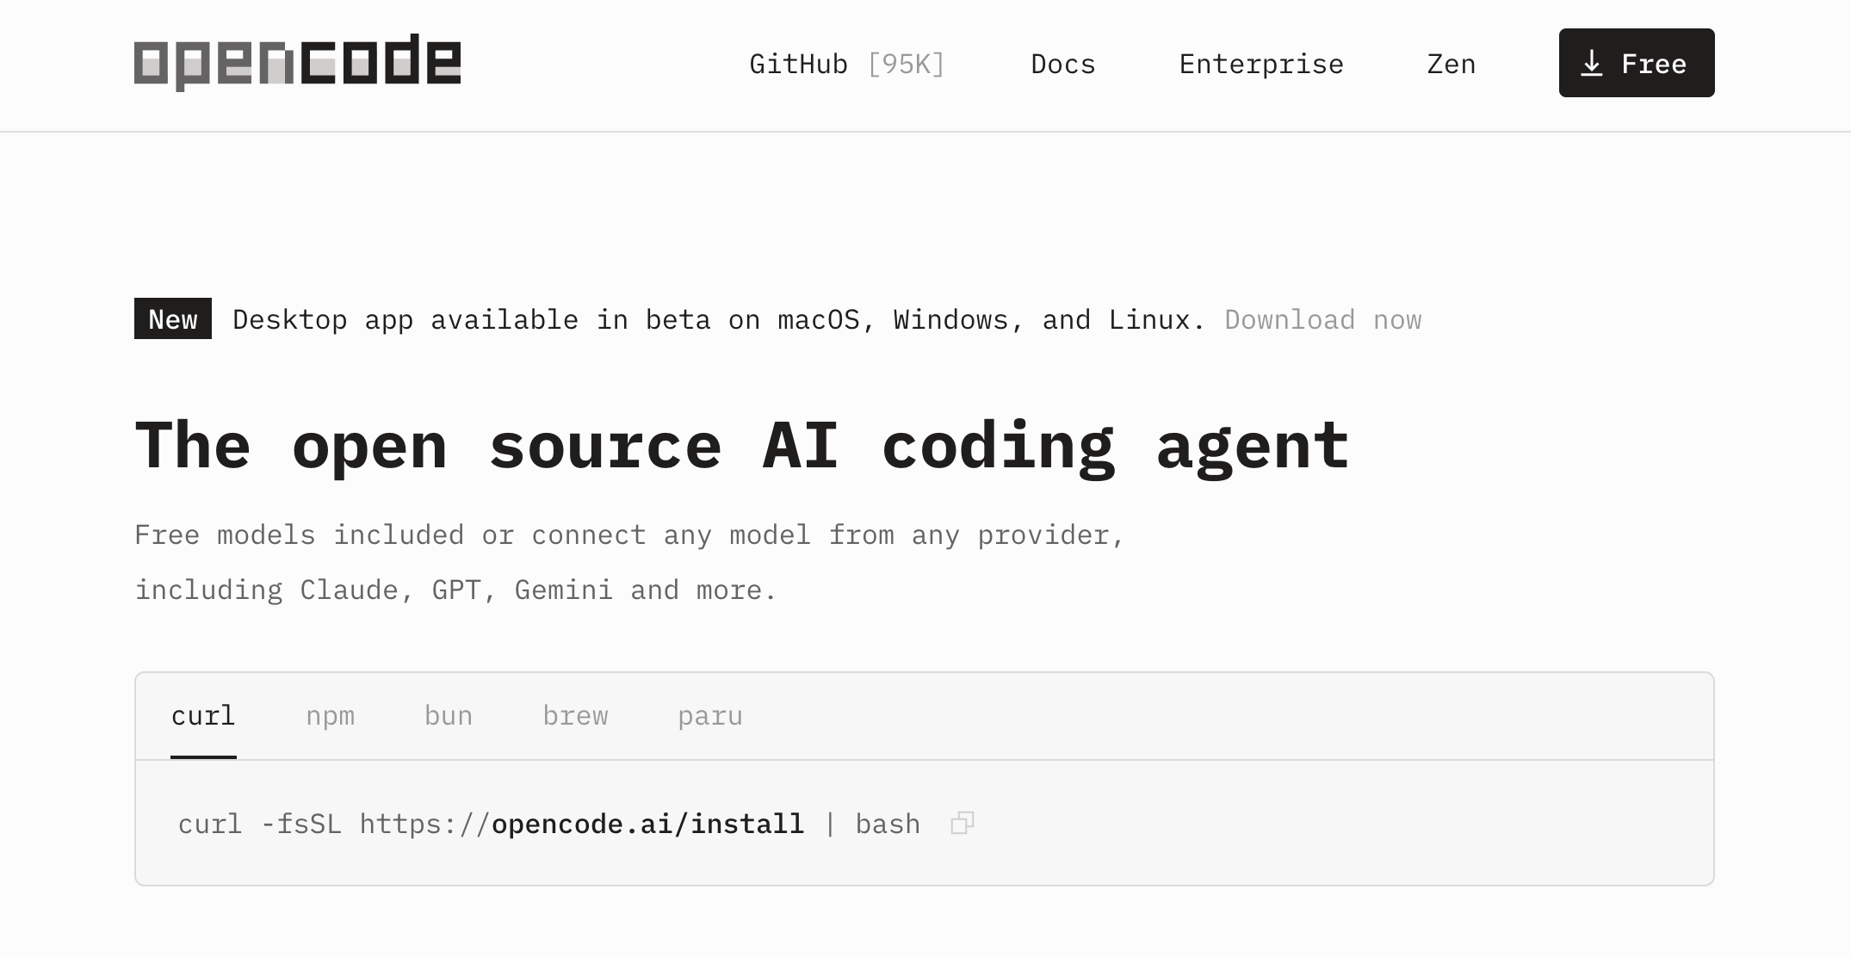Open the brew installation instructions
1851x957 pixels.
(x=575, y=715)
